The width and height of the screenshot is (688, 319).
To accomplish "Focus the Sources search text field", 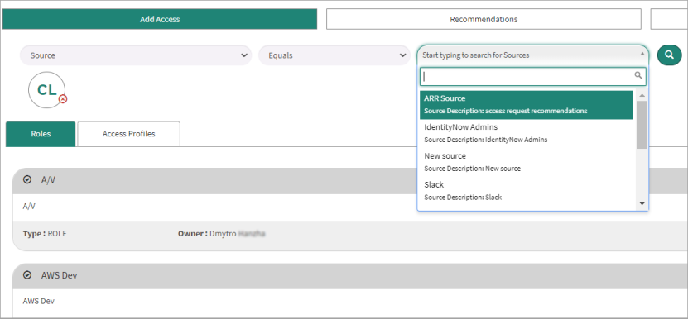I will 532,76.
